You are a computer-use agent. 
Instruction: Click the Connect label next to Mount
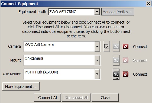point(140,60)
